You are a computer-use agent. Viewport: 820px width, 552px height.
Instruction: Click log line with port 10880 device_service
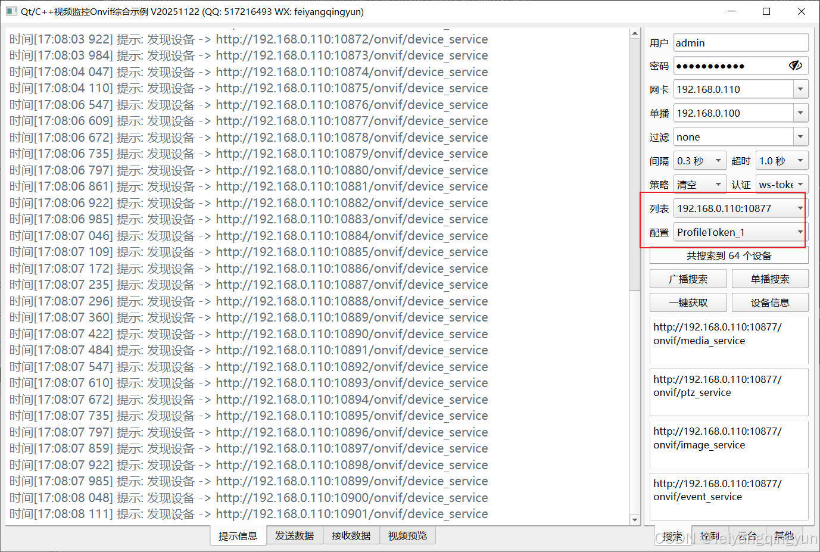click(x=249, y=170)
